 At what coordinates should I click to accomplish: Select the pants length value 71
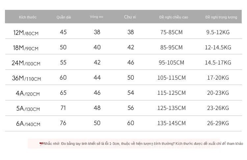[63, 108]
